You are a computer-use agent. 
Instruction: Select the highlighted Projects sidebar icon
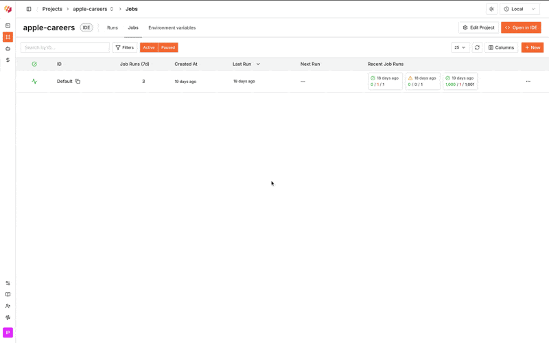8,37
